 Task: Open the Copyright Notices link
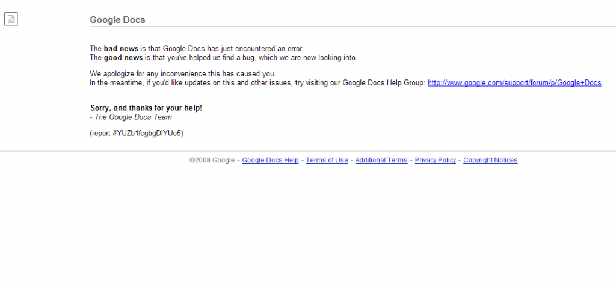(x=490, y=160)
